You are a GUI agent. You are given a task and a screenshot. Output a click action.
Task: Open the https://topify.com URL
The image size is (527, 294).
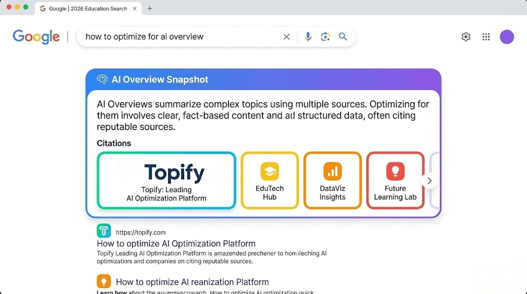[140, 232]
